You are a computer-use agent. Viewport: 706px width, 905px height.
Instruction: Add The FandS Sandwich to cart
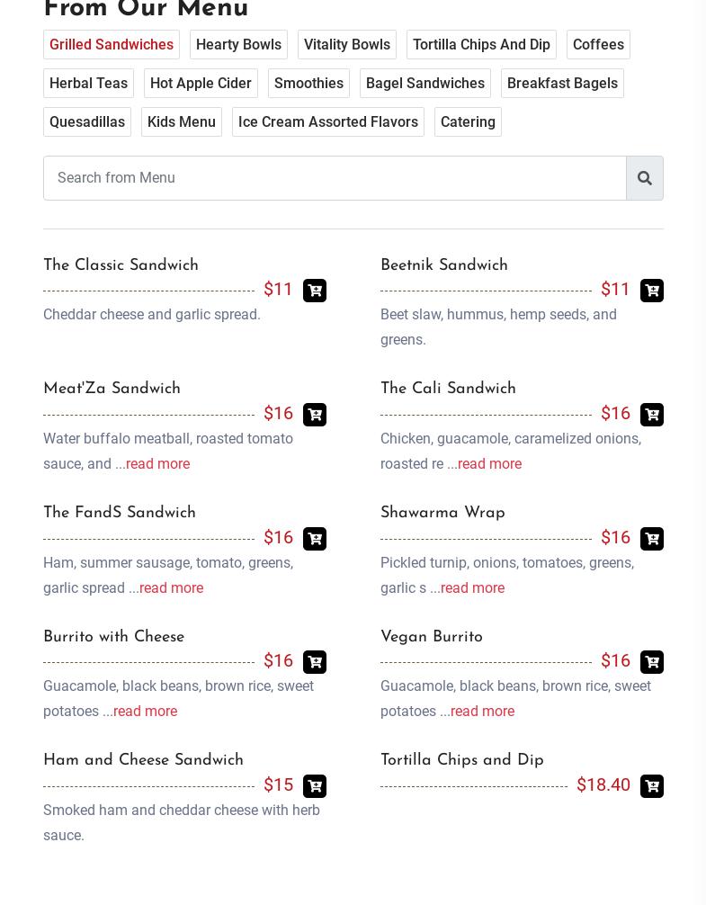(x=315, y=539)
